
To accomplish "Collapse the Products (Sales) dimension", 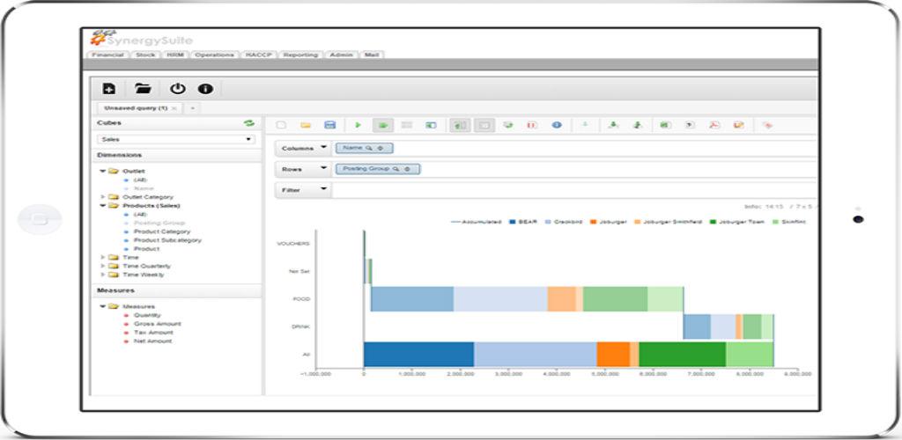I will pyautogui.click(x=103, y=206).
